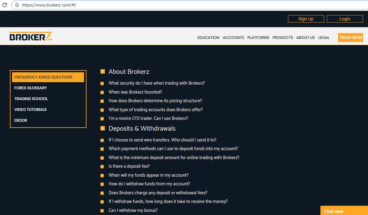Select Forex Glossary in sidebar
Image resolution: width=368 pixels, height=215 pixels.
31,88
